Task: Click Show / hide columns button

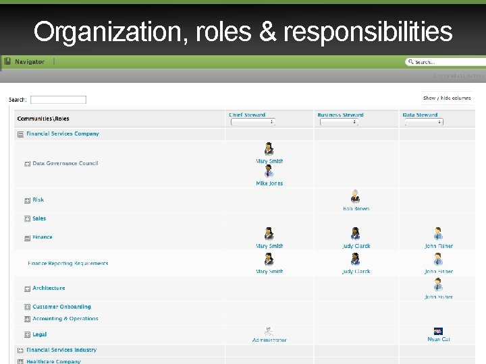Action: [447, 98]
